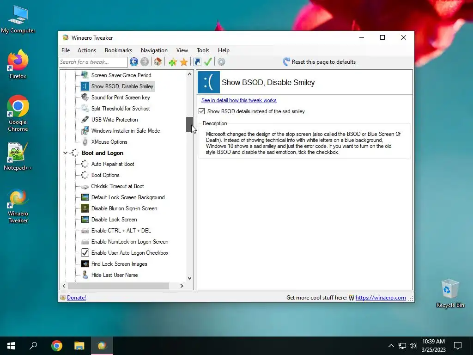The image size is (473, 355).
Task: Click the large BSOD sad smiley header icon
Action: pyautogui.click(x=208, y=82)
